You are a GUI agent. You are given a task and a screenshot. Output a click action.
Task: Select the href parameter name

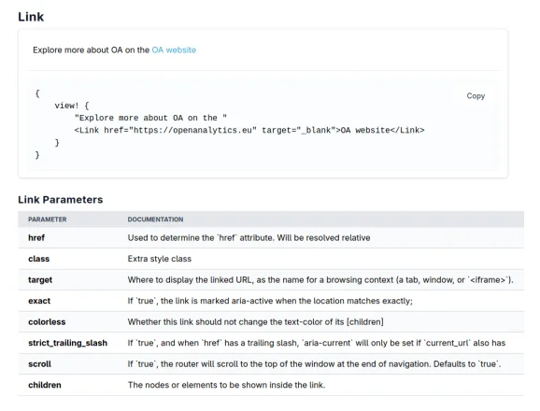tap(36, 238)
